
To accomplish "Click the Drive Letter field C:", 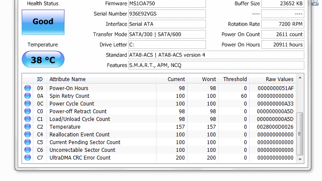I will pyautogui.click(x=167, y=45).
